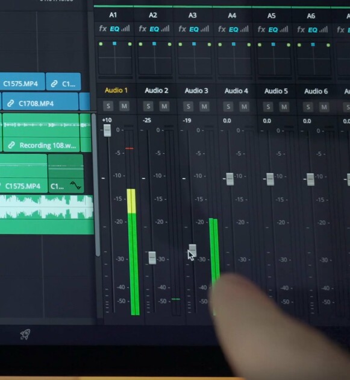Select the Recording 108 audio clip
350x380 pixels.
tap(41, 133)
